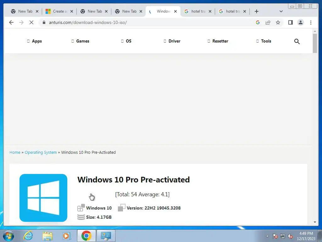Viewport: 322px width, 242px height.
Task: Follow the Home breadcrumb link
Action: (15, 152)
